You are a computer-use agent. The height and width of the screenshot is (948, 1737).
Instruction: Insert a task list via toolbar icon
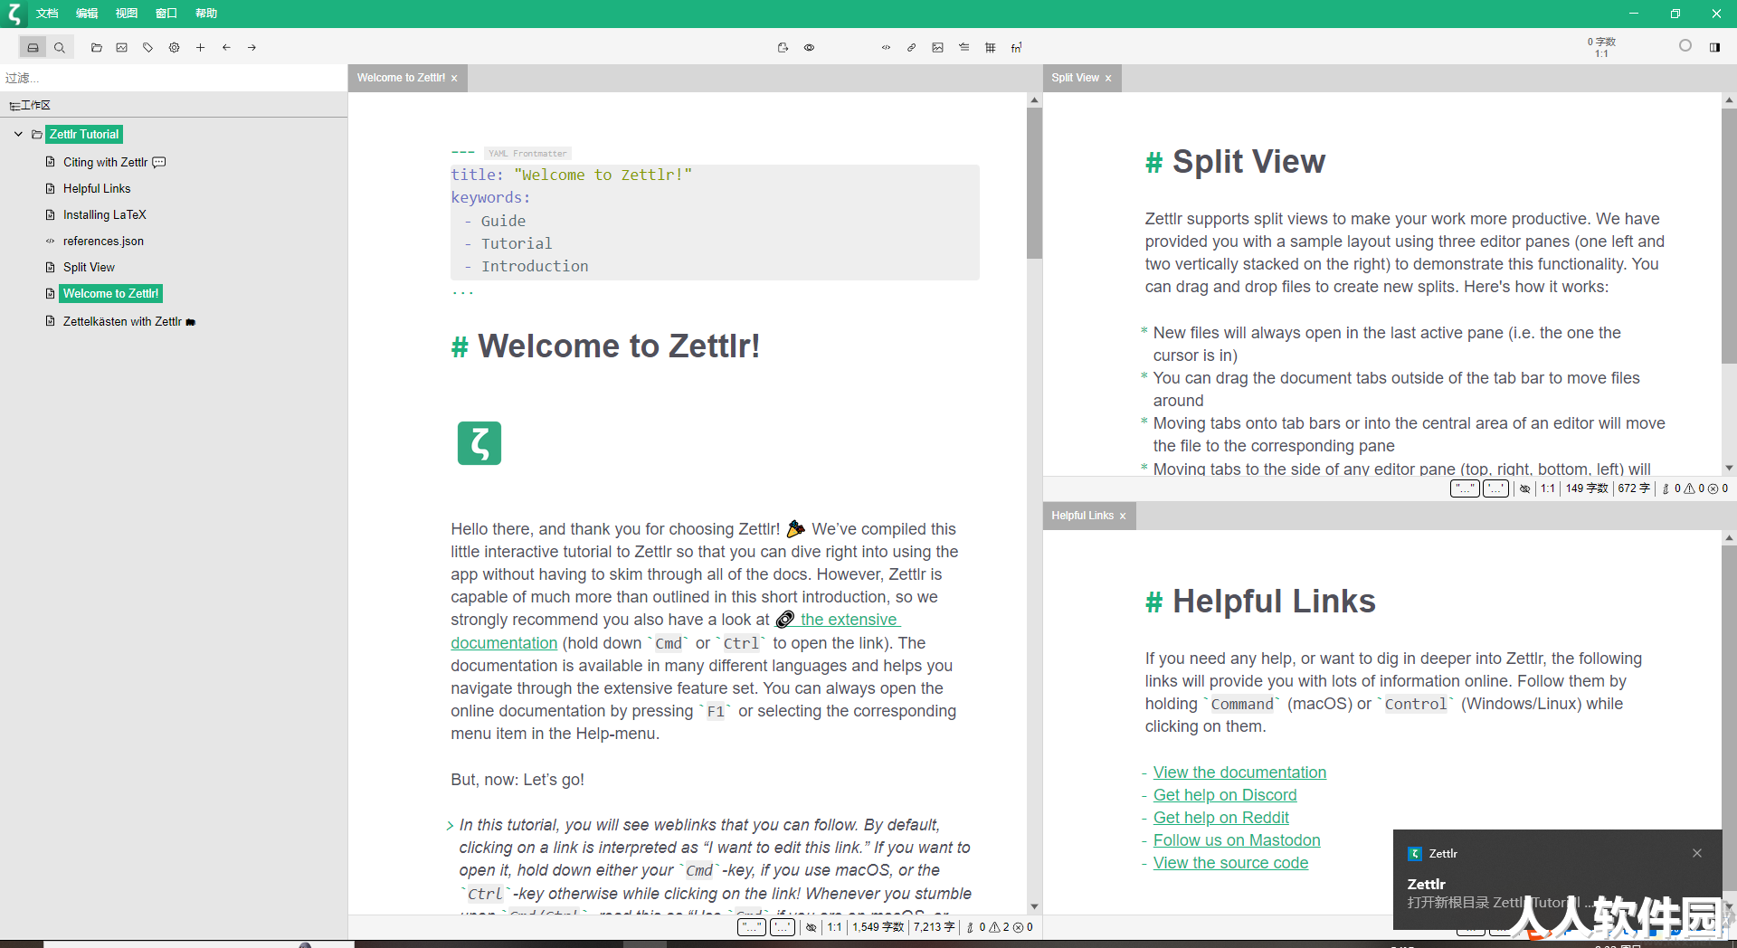point(964,48)
